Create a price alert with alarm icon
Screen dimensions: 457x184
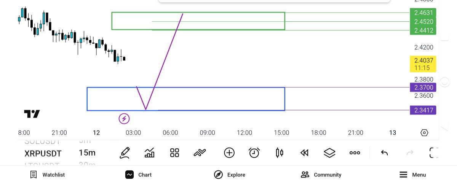click(254, 153)
